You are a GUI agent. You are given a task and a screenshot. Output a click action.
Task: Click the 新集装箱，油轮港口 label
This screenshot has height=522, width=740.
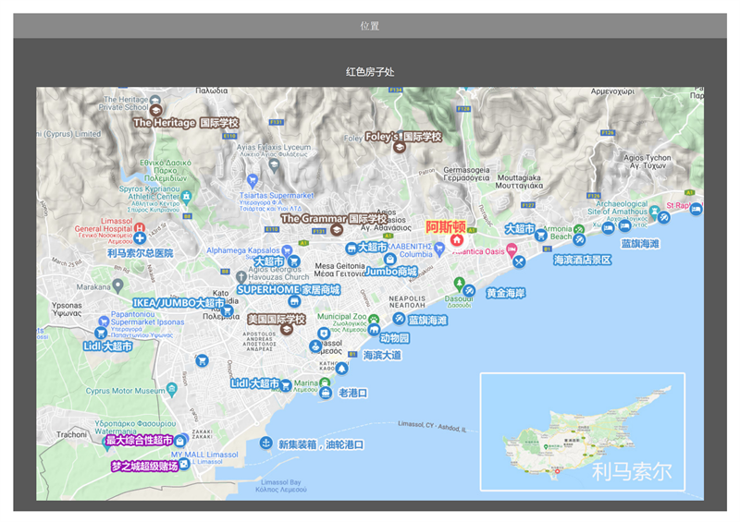click(x=321, y=444)
